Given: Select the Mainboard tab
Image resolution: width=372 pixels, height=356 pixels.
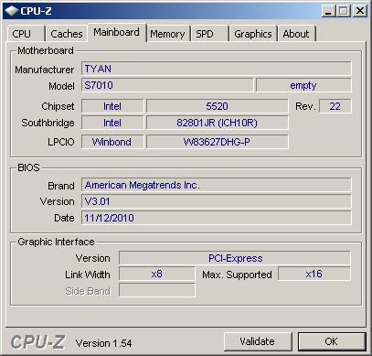Looking at the screenshot, I should tap(117, 32).
